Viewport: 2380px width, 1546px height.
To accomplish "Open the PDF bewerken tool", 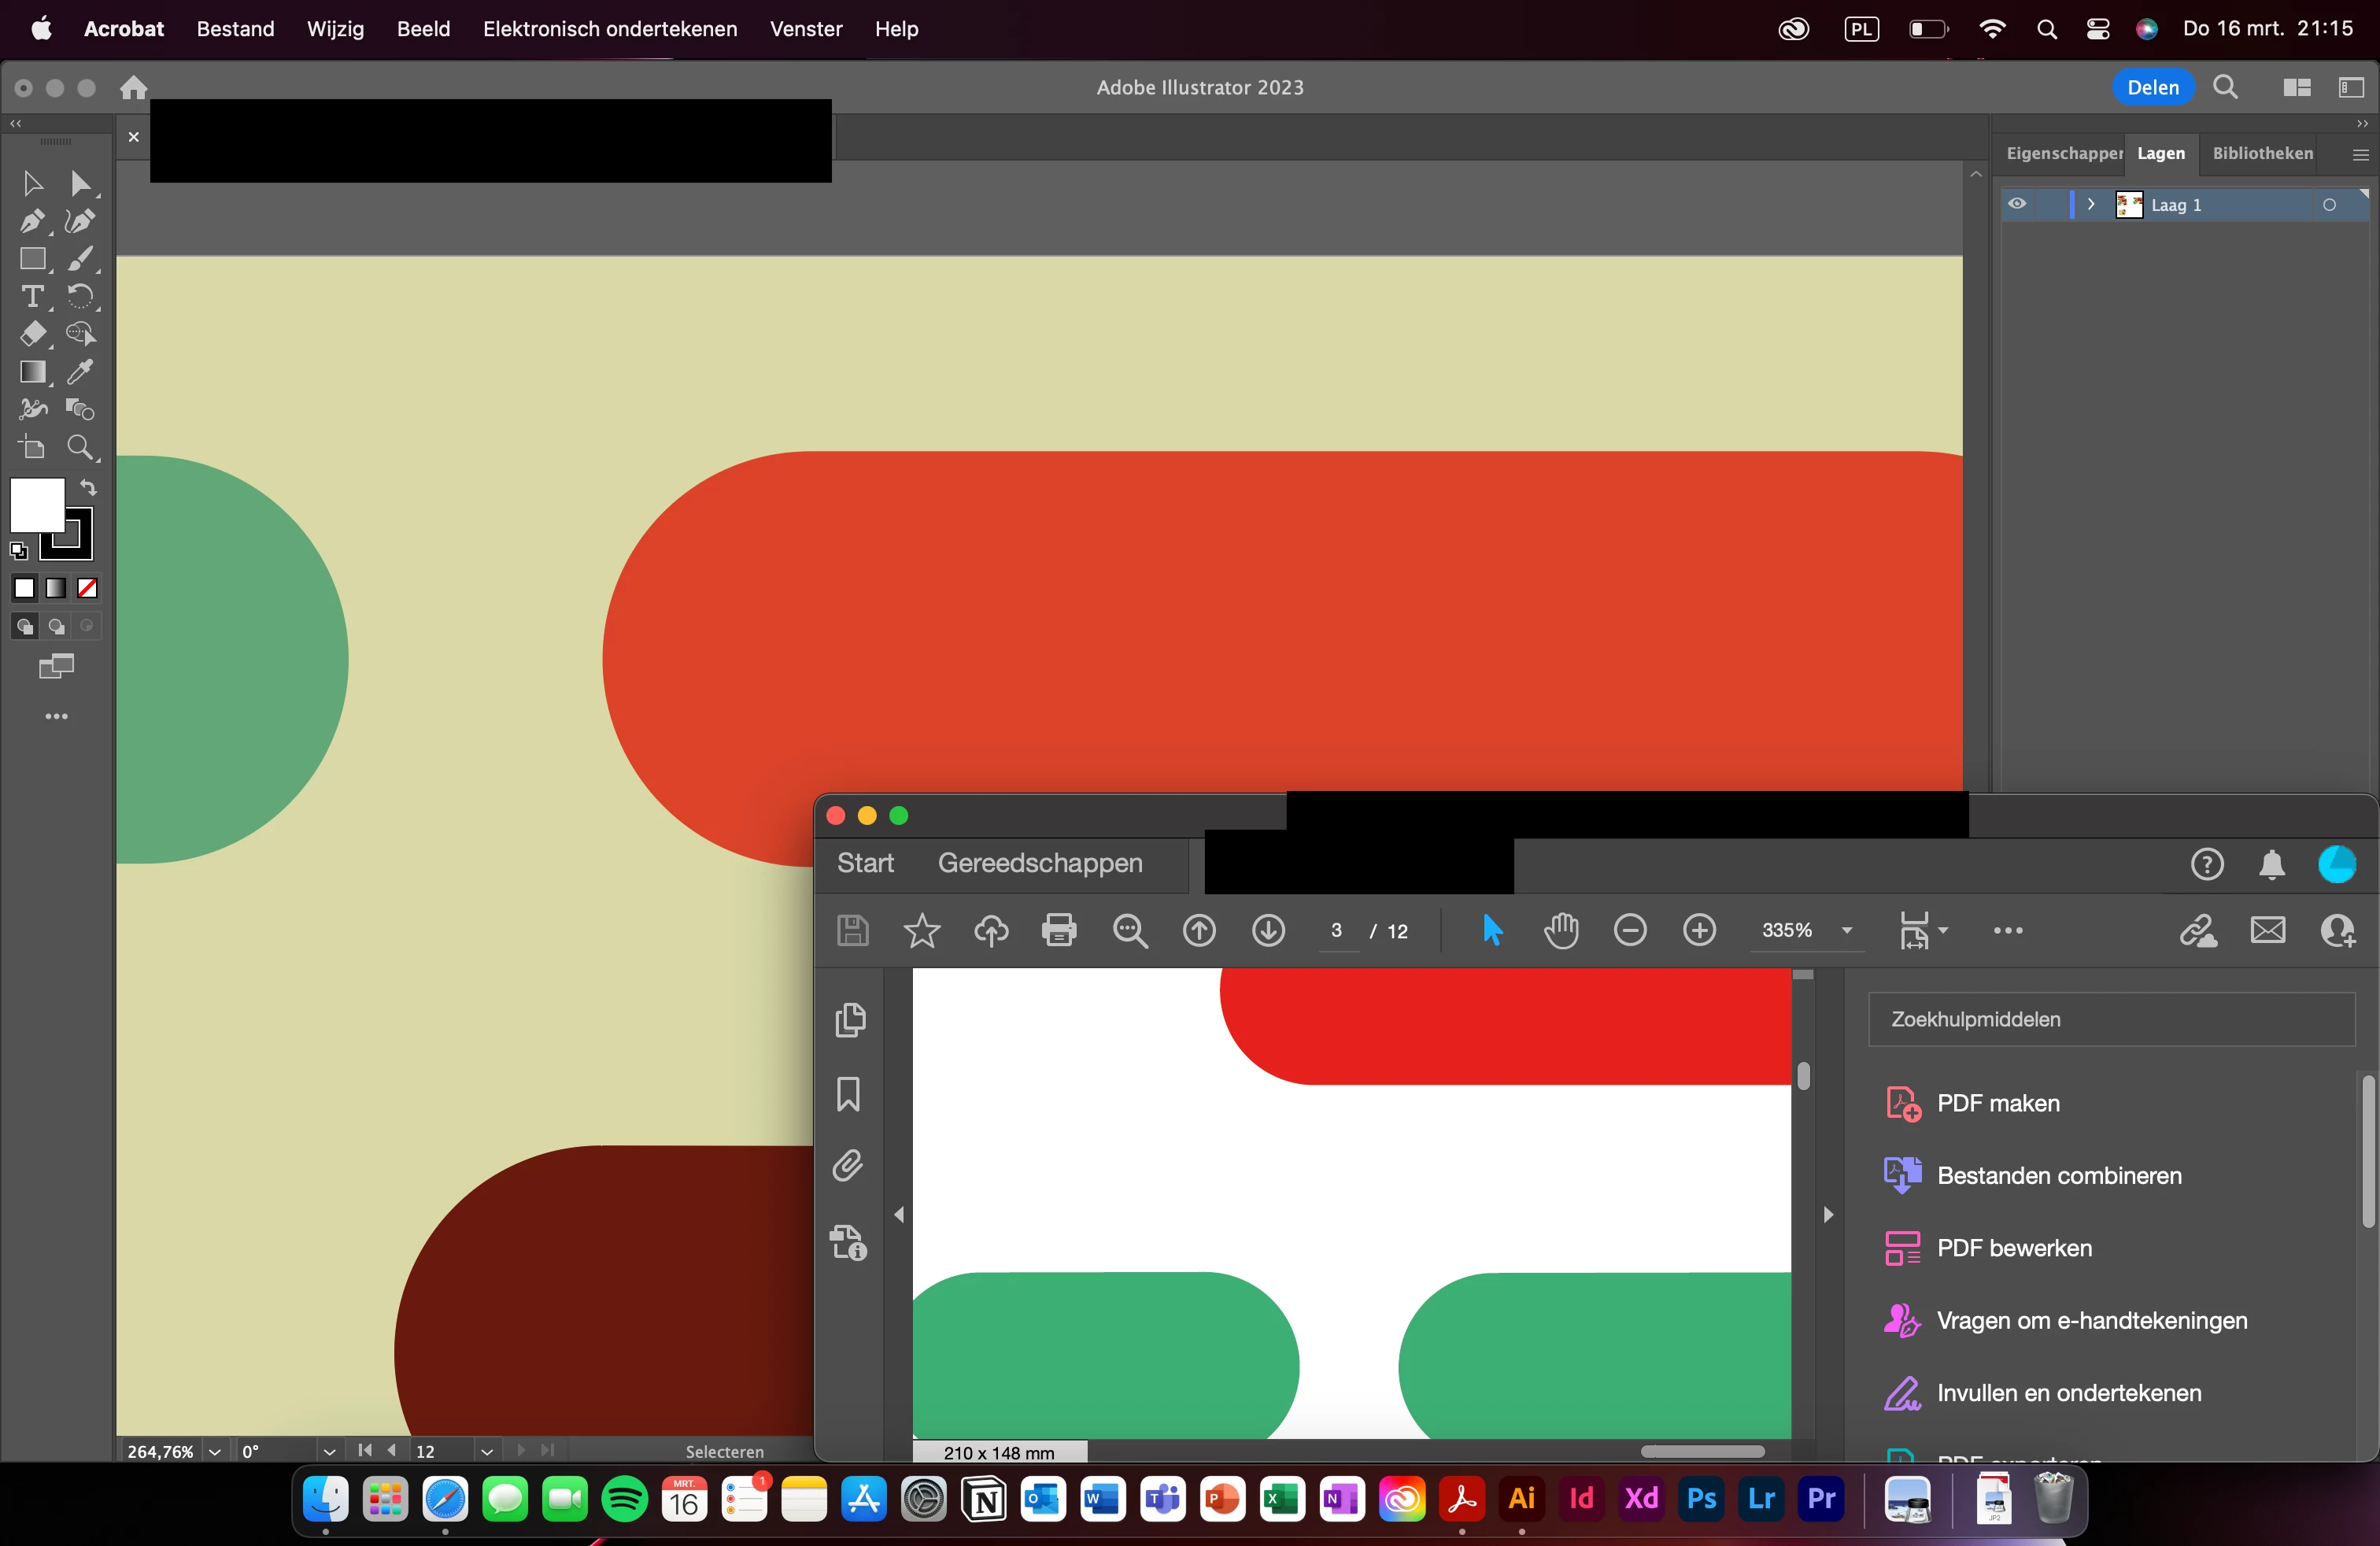I will (2013, 1248).
